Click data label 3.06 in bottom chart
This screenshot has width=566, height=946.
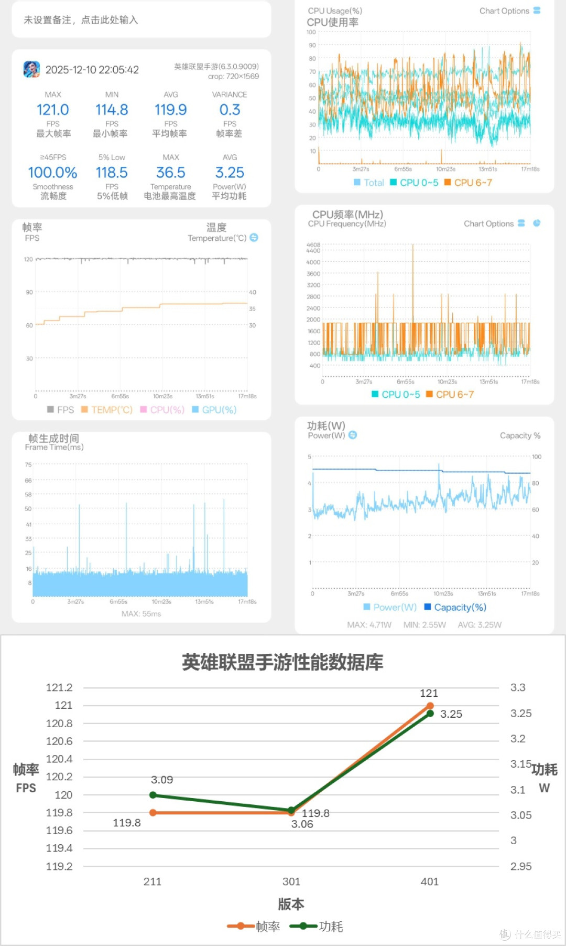coord(302,824)
